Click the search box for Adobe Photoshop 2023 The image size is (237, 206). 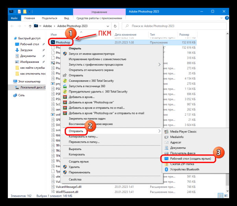click(x=174, y=26)
